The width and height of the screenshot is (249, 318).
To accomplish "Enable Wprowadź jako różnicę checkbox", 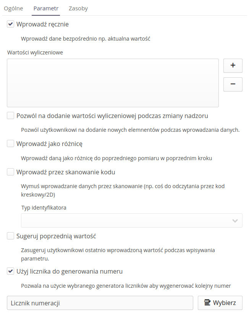I will click(11, 144).
